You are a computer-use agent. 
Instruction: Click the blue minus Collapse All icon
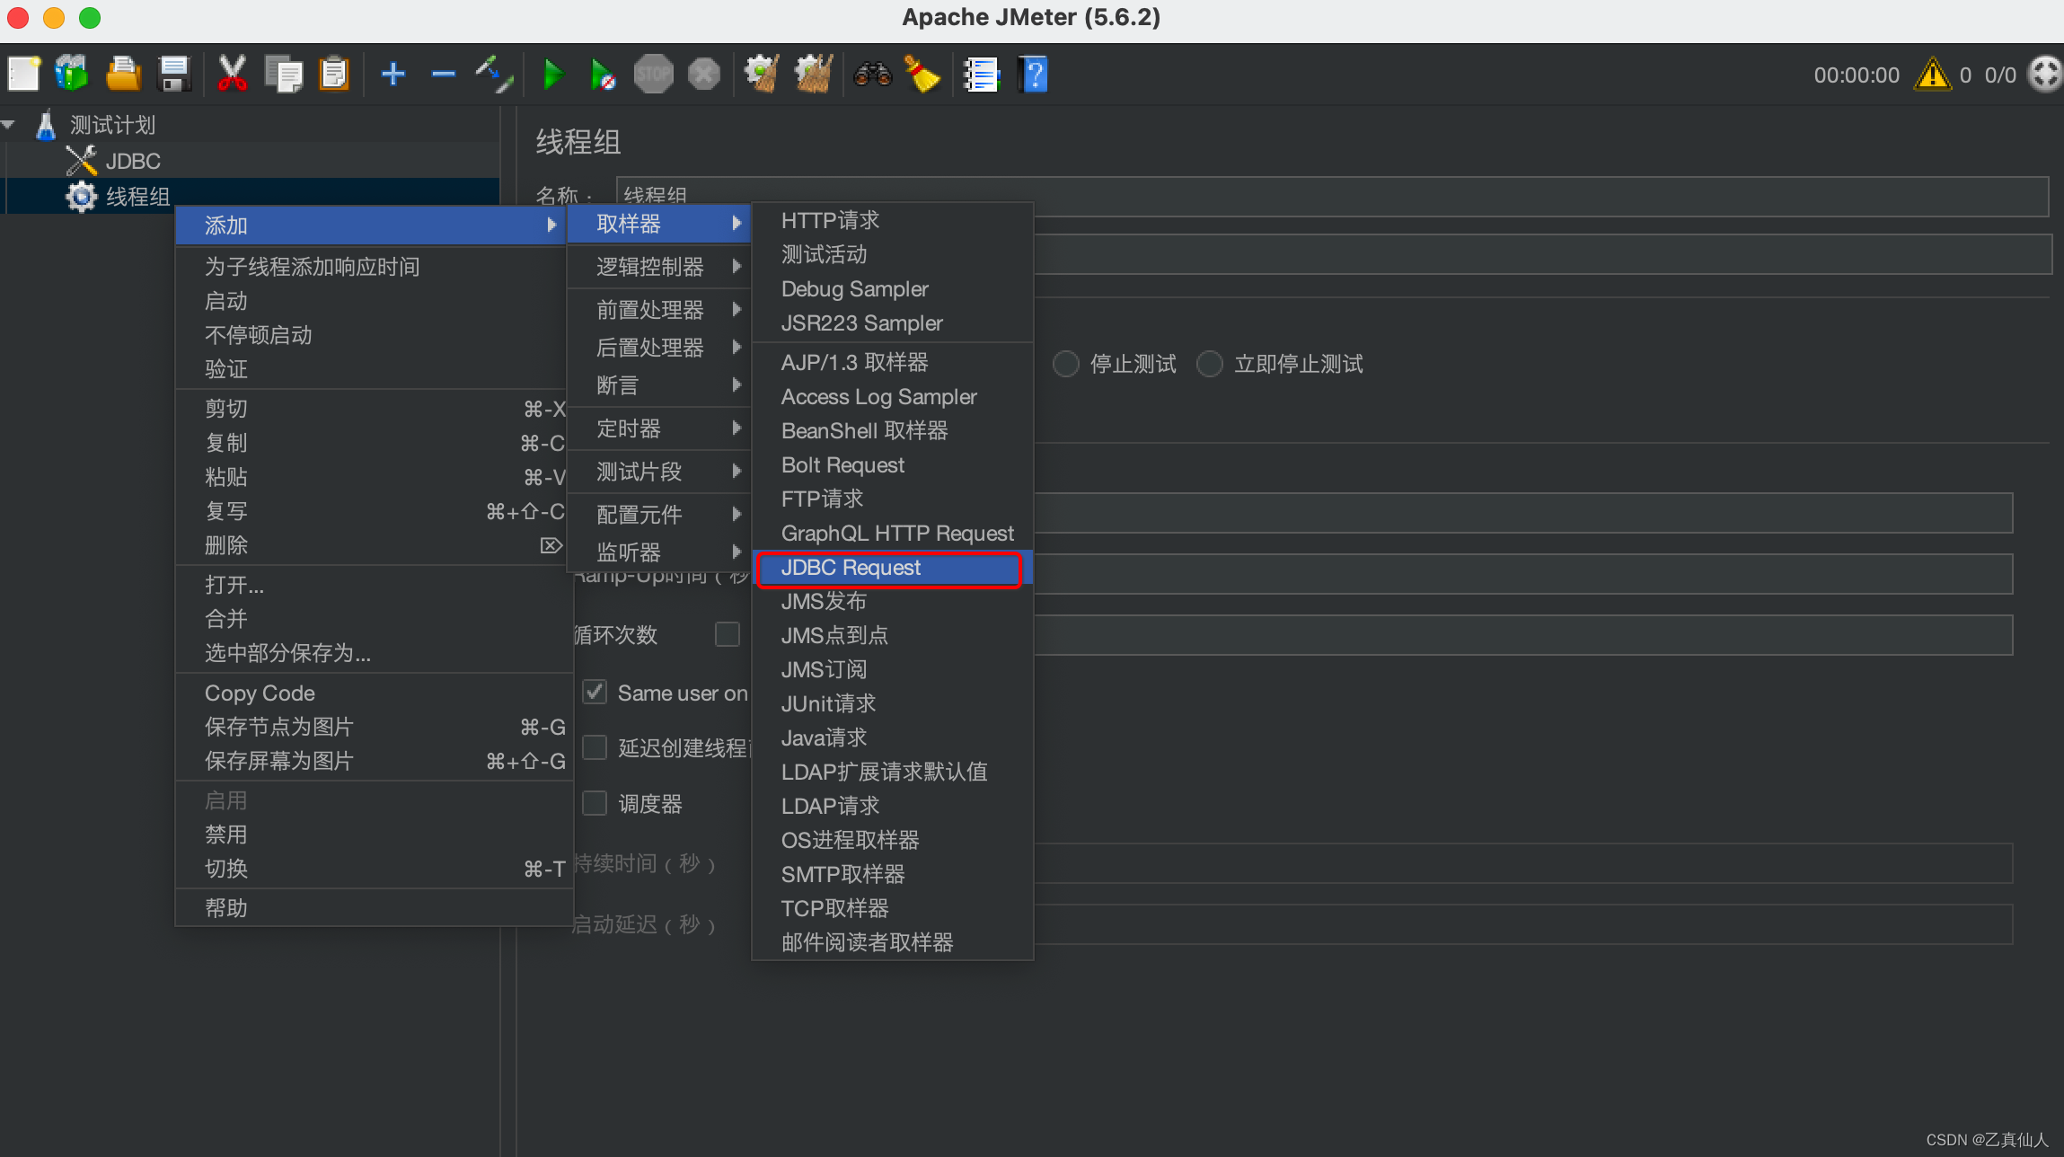pos(444,75)
